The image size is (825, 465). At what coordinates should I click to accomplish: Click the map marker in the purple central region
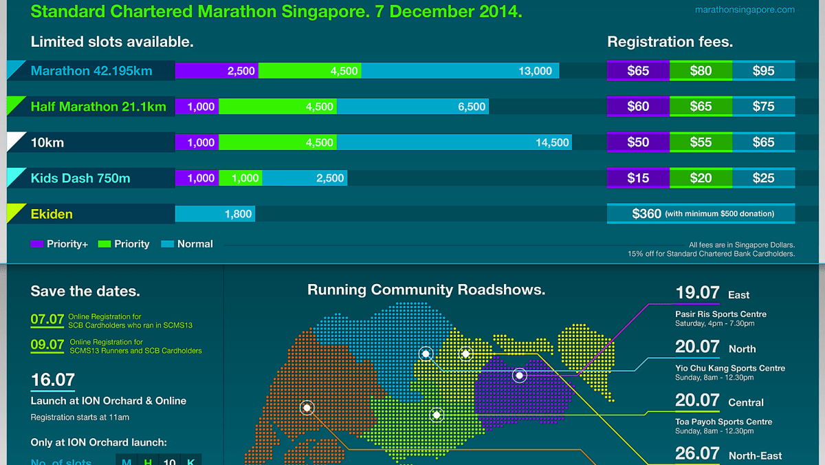[x=519, y=376]
